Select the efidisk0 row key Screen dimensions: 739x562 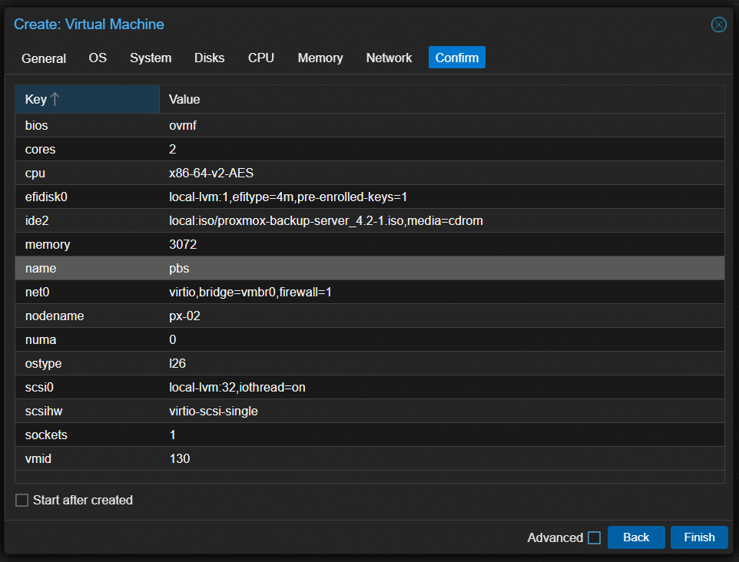pos(46,197)
